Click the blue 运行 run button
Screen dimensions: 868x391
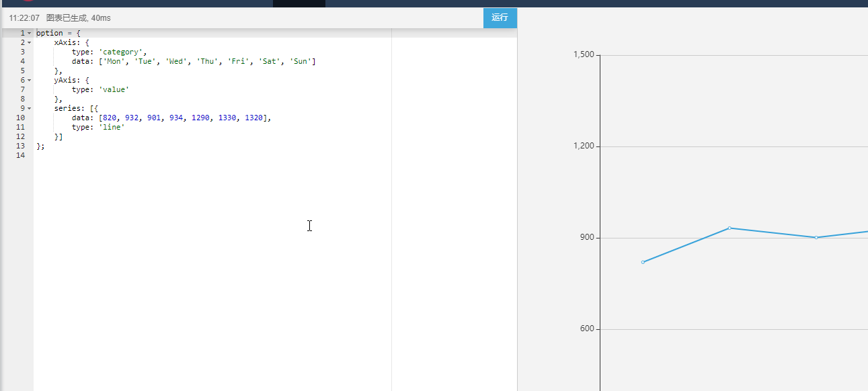click(x=500, y=17)
